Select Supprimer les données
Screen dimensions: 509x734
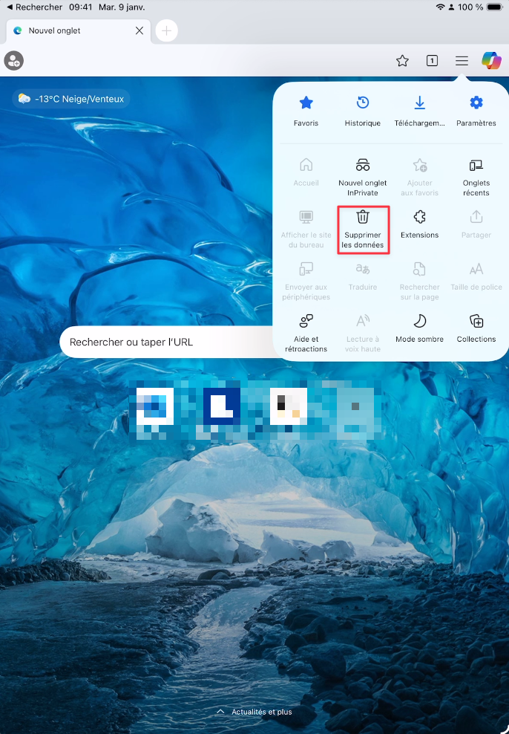(363, 230)
